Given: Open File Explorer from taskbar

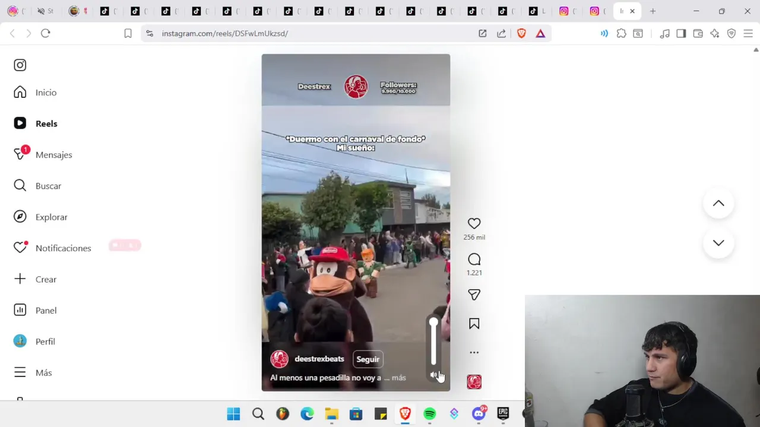Looking at the screenshot, I should pyautogui.click(x=331, y=414).
